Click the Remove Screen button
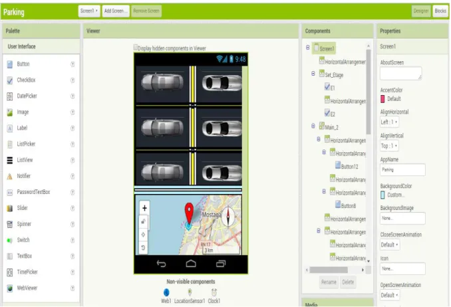Image resolution: width=451 pixels, height=307 pixels. [x=146, y=11]
